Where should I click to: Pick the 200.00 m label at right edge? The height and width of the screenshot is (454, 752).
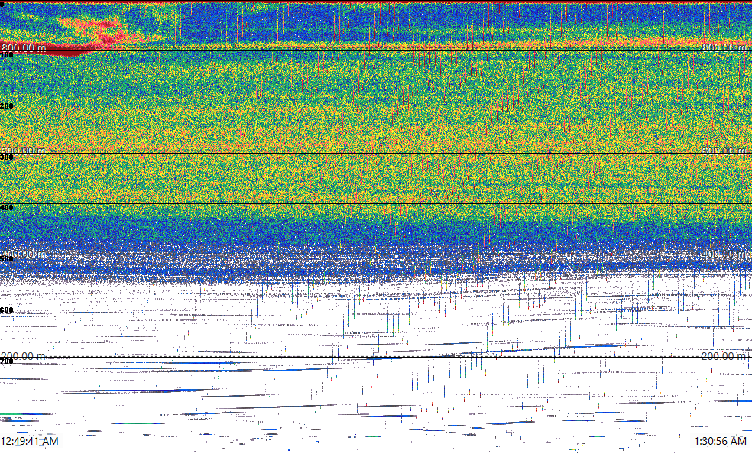(x=724, y=356)
